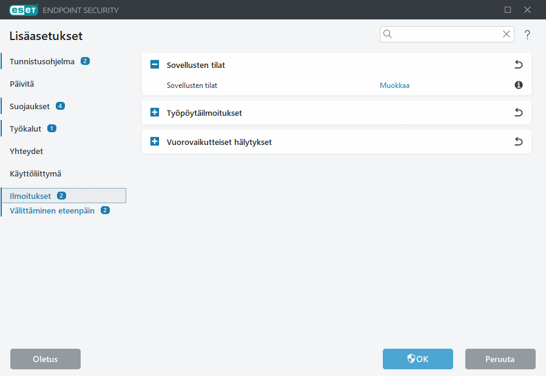
Task: Click the ESET logo in title bar
Action: point(24,10)
